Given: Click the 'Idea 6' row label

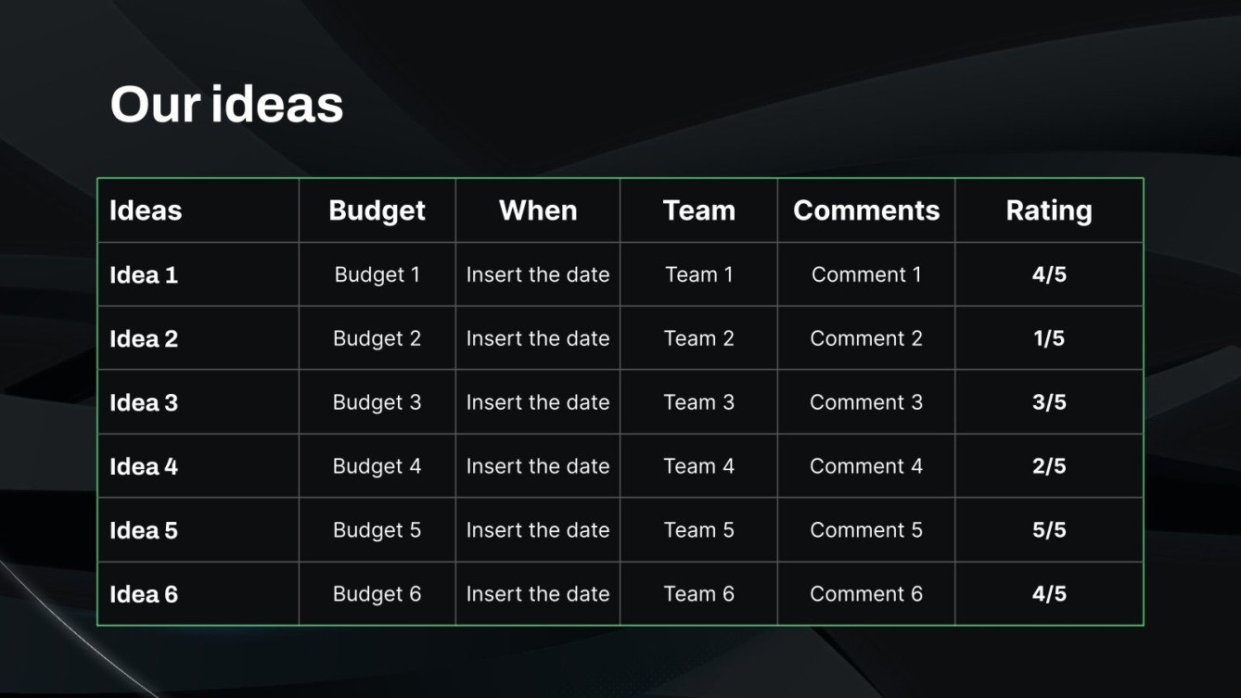Looking at the screenshot, I should click(x=144, y=594).
